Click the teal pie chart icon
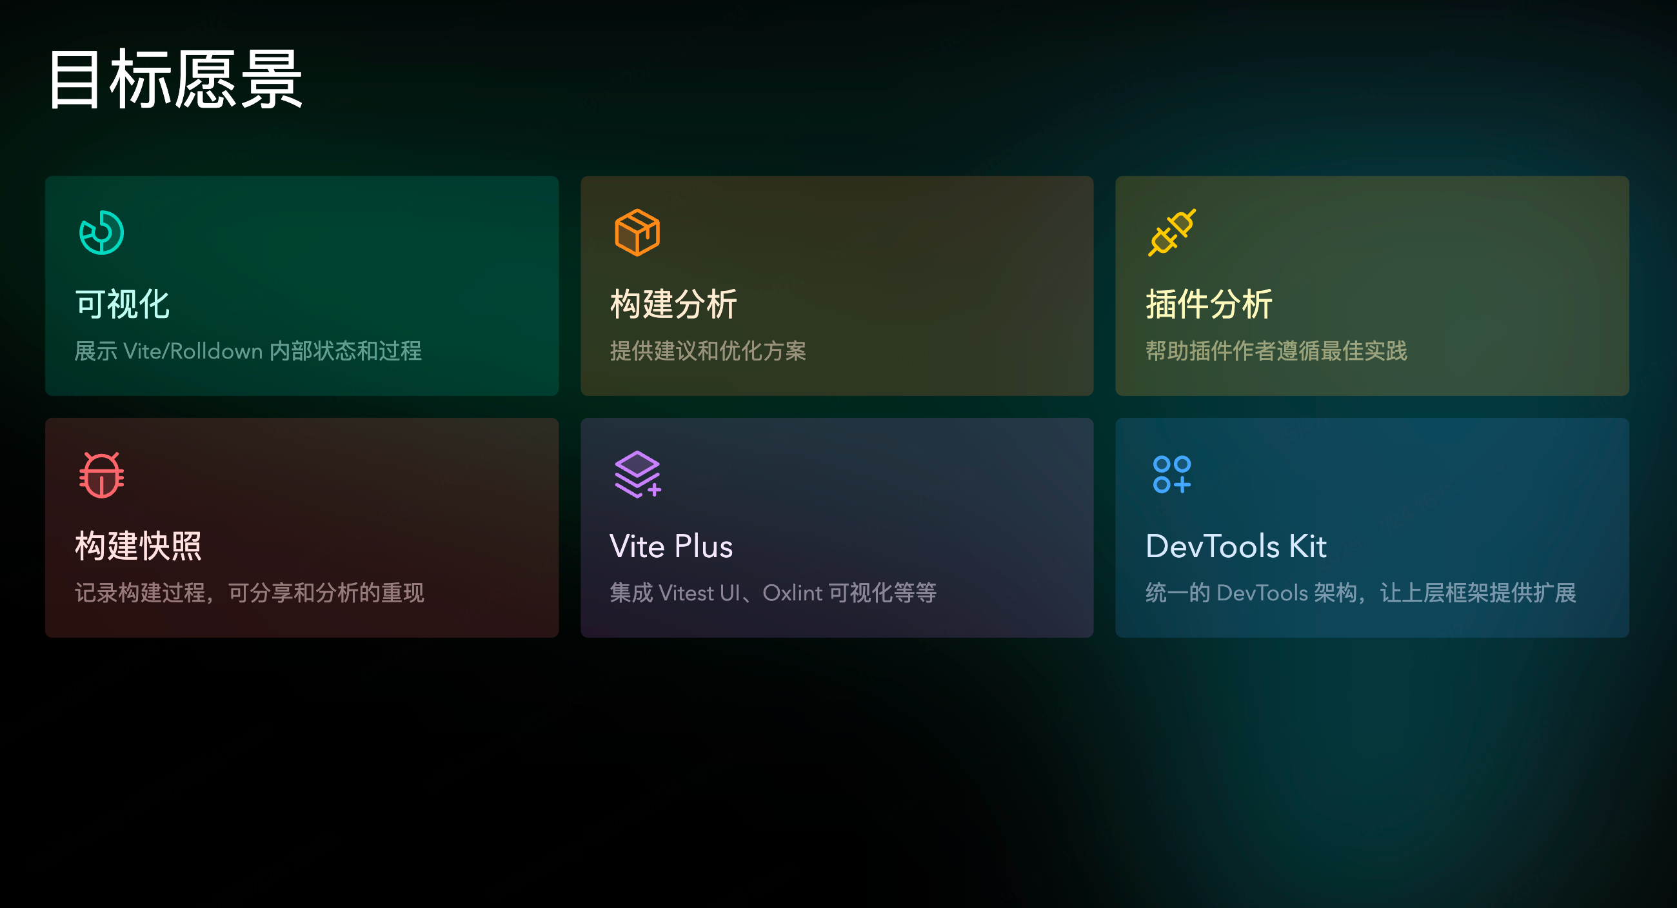Image resolution: width=1677 pixels, height=908 pixels. coord(101,232)
